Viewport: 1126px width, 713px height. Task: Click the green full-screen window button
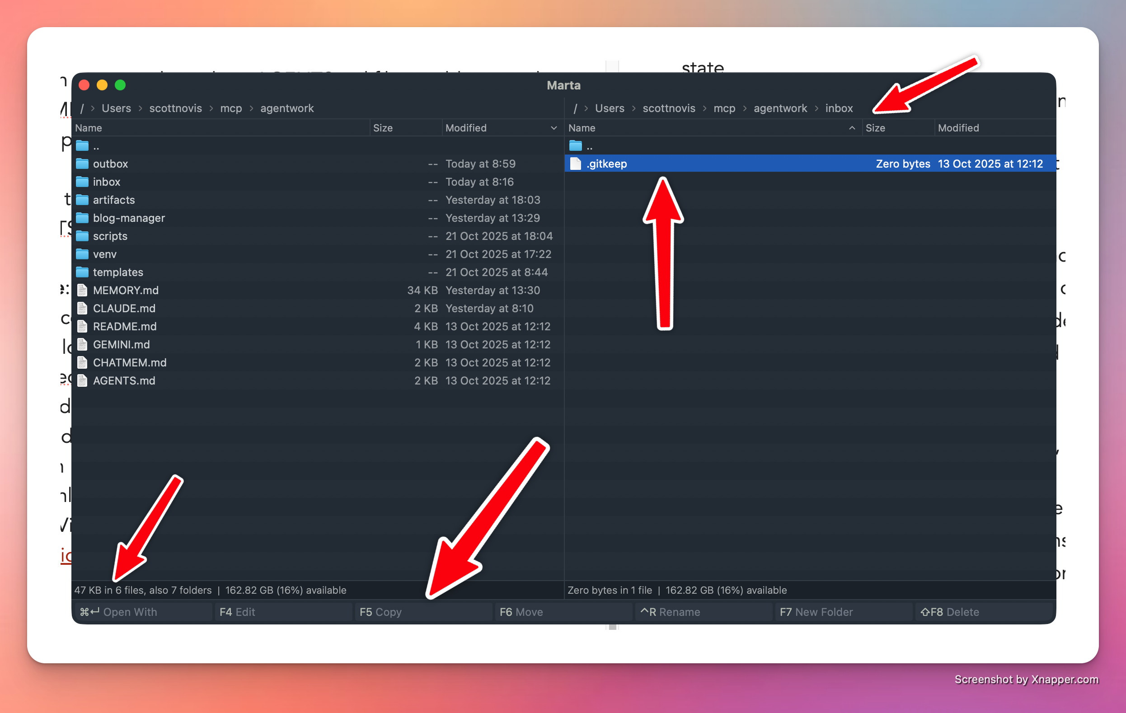120,85
